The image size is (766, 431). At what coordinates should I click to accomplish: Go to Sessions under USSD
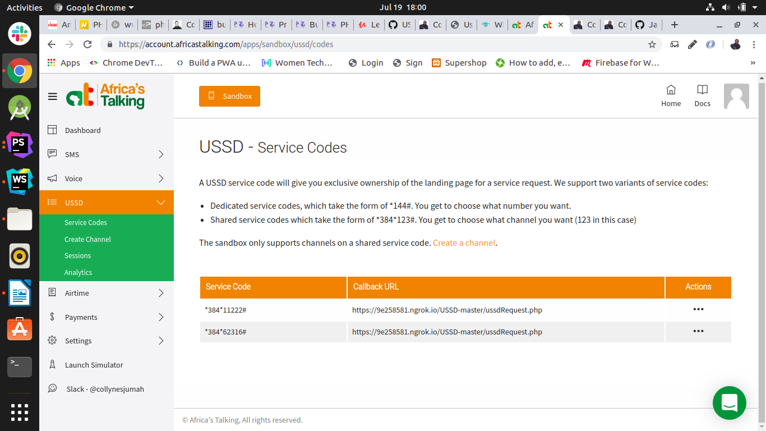[x=77, y=255]
